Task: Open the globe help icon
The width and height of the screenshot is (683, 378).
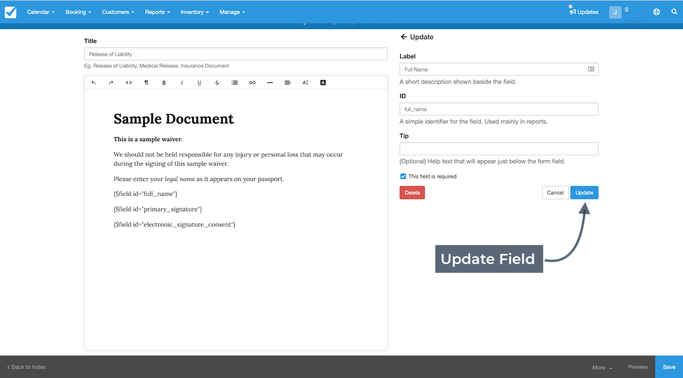Action: click(x=657, y=12)
